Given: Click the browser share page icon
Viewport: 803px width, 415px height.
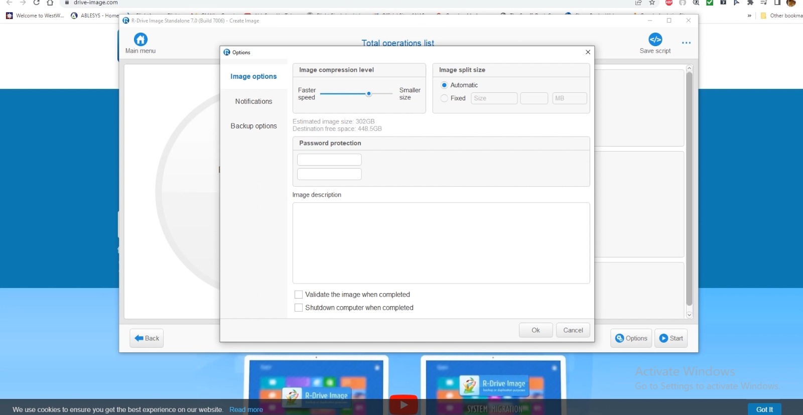Looking at the screenshot, I should tap(638, 3).
